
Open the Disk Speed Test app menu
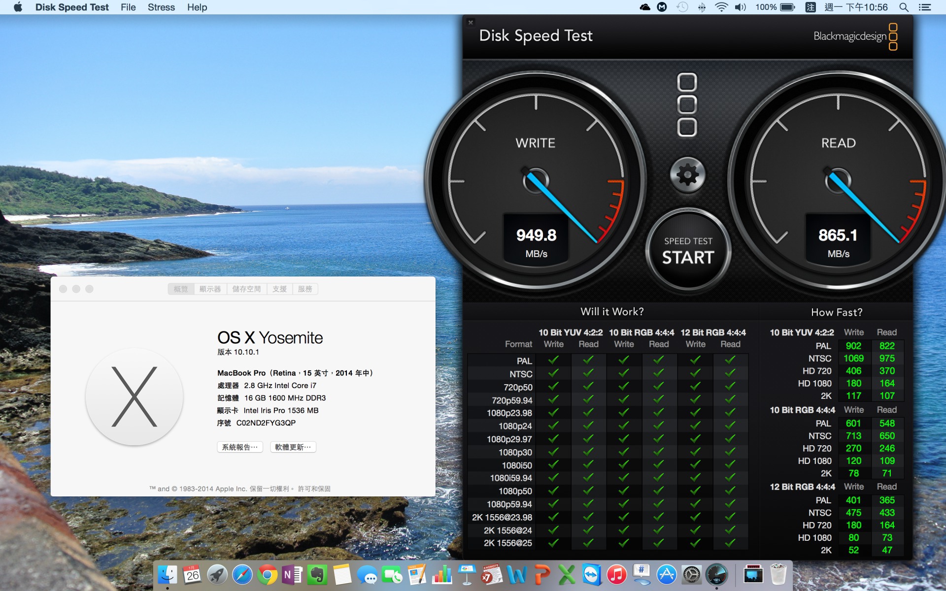click(x=72, y=7)
